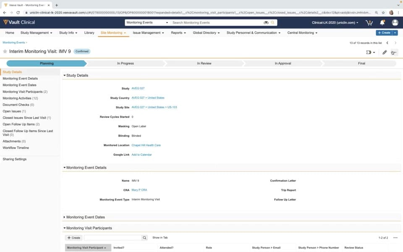Open the Reports menu

point(178,33)
